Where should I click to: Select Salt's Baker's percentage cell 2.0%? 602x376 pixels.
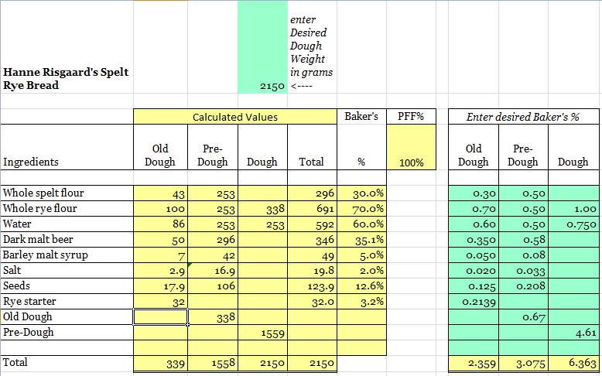coord(361,270)
